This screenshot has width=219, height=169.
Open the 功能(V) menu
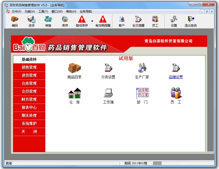pyautogui.click(x=30, y=12)
